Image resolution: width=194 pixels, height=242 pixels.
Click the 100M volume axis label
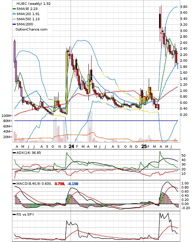6,116
